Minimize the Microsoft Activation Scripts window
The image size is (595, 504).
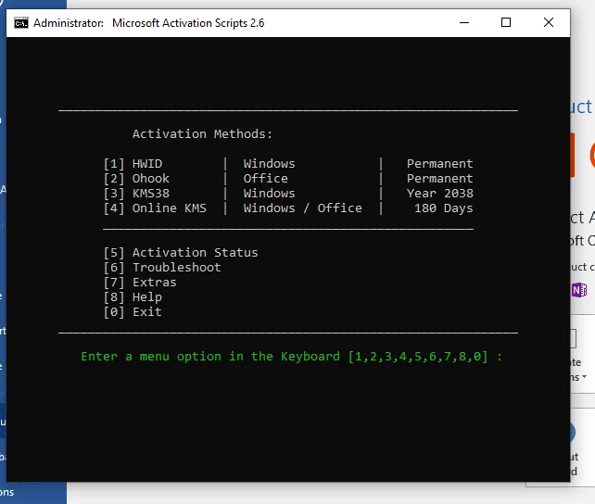pyautogui.click(x=464, y=23)
